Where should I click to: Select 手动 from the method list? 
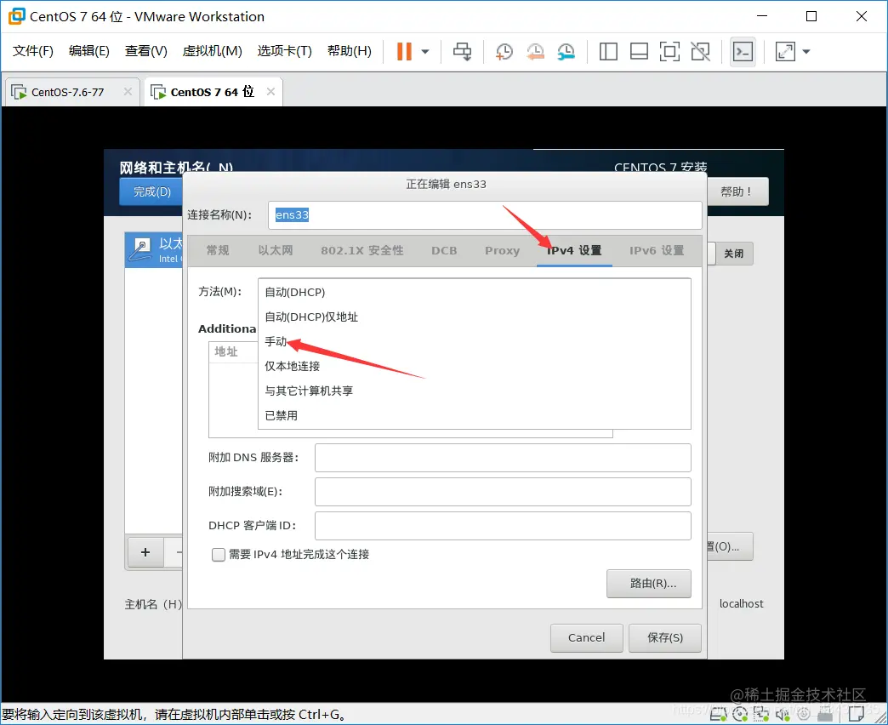(278, 341)
